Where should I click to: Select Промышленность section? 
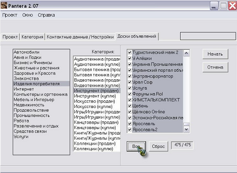(x=41, y=115)
